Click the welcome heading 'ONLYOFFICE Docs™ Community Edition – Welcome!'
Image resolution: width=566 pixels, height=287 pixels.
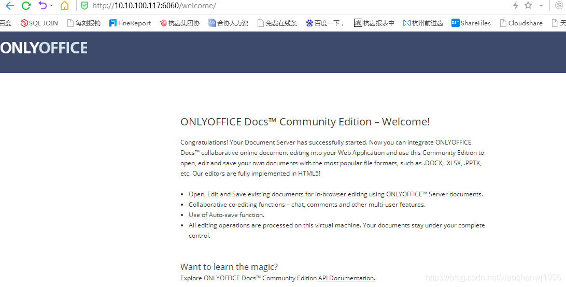tap(305, 122)
